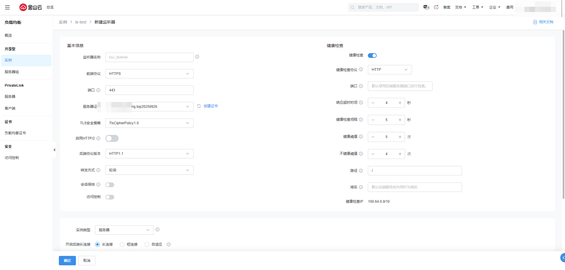
Task: Enable the HTTP/2 toggle switch
Action: [112, 138]
